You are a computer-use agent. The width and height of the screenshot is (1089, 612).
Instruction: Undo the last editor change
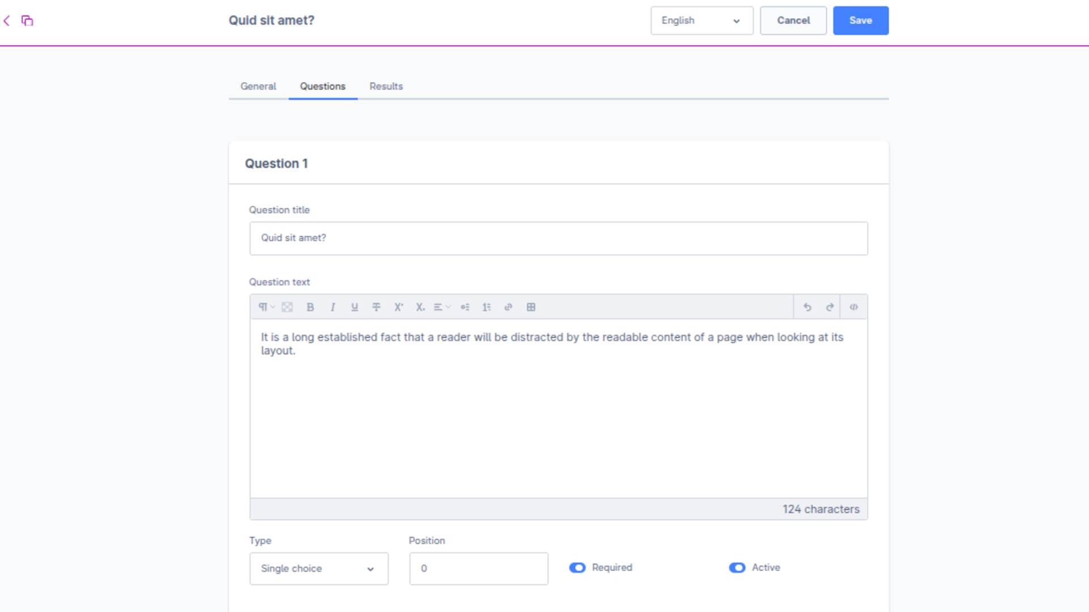coord(807,307)
